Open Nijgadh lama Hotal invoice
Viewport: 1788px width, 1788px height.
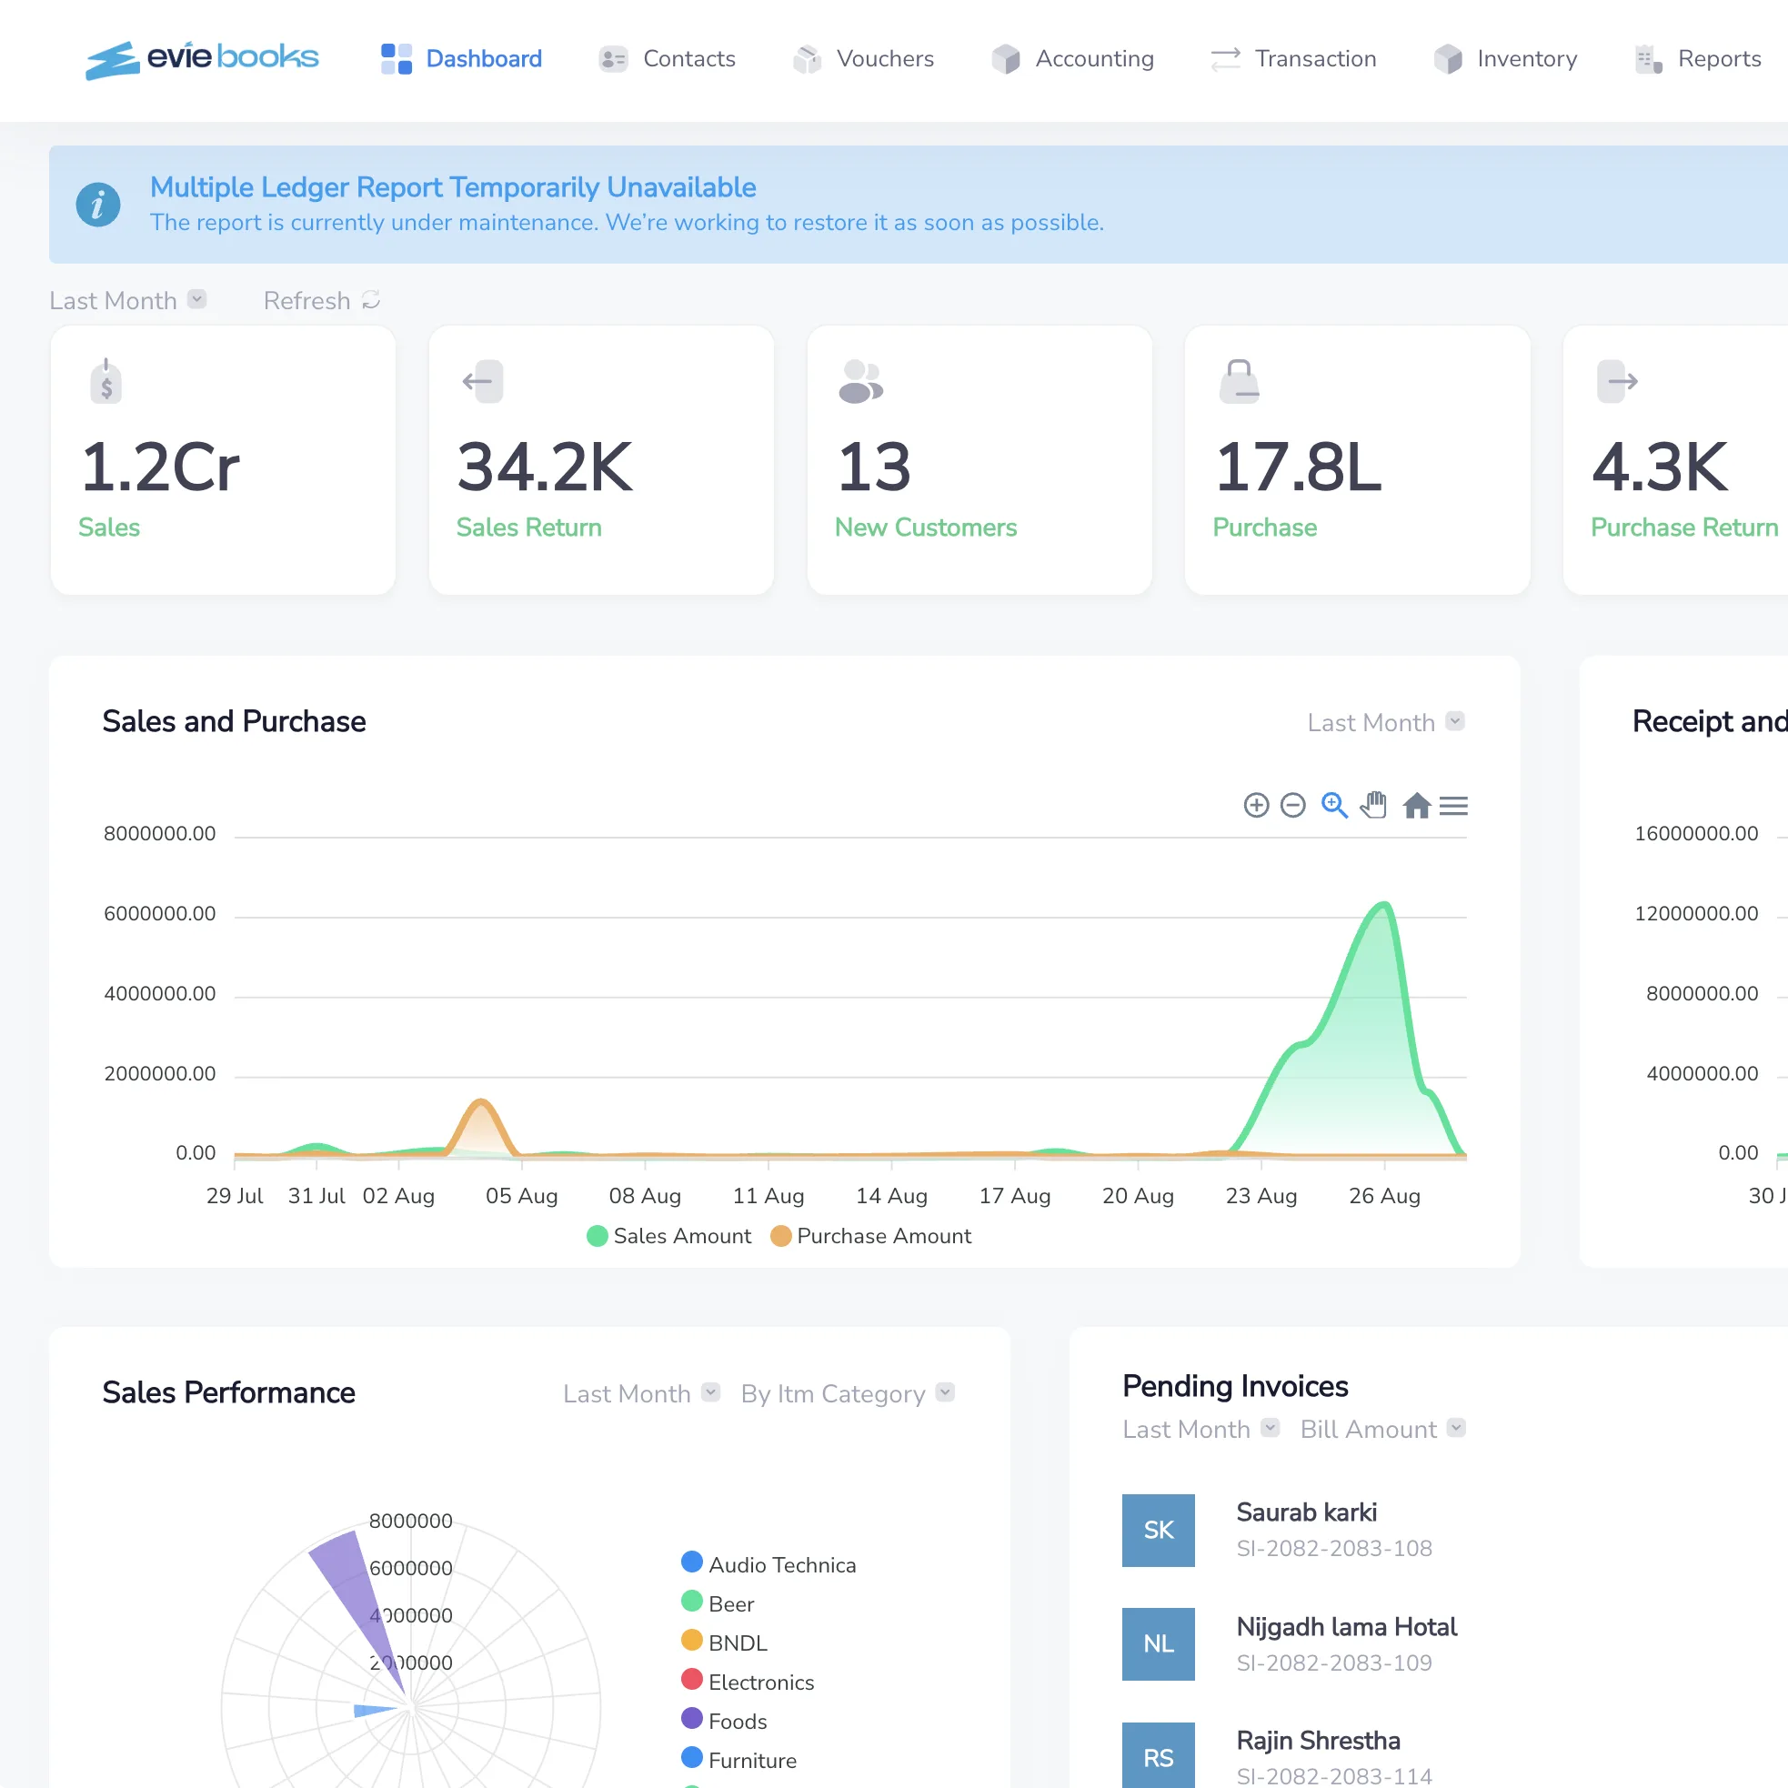(1346, 1626)
